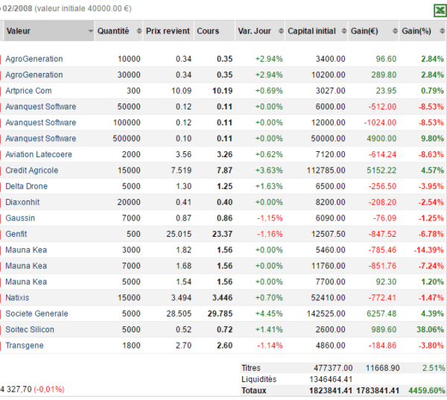Open Mauna Kea row with quantity 7000
Image resolution: width=447 pixels, height=400 pixels.
point(26,266)
